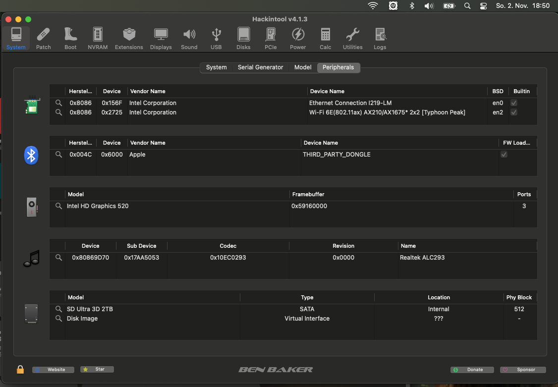Switch to the Serial Generator tab
Screen dimensions: 558x387
tap(260, 67)
